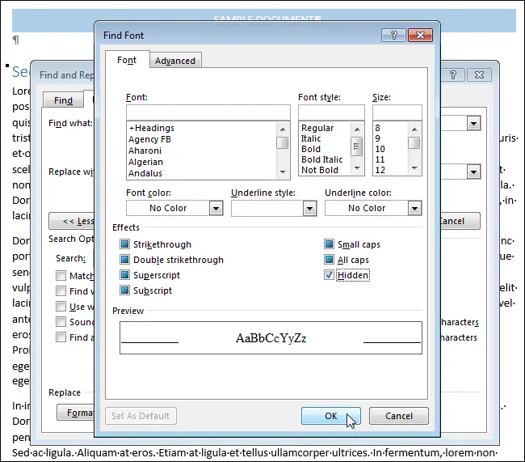Switch to the Find tab in Find and Replace
This screenshot has width=525, height=462.
63,100
